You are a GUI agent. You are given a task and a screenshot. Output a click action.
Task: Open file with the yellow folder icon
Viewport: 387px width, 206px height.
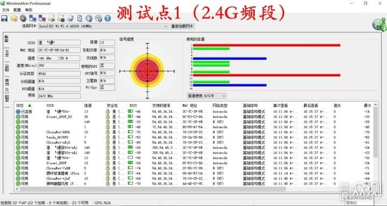pos(14,18)
